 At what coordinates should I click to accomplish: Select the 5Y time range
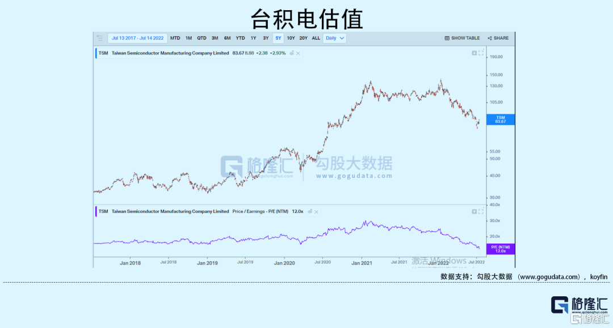[278, 39]
